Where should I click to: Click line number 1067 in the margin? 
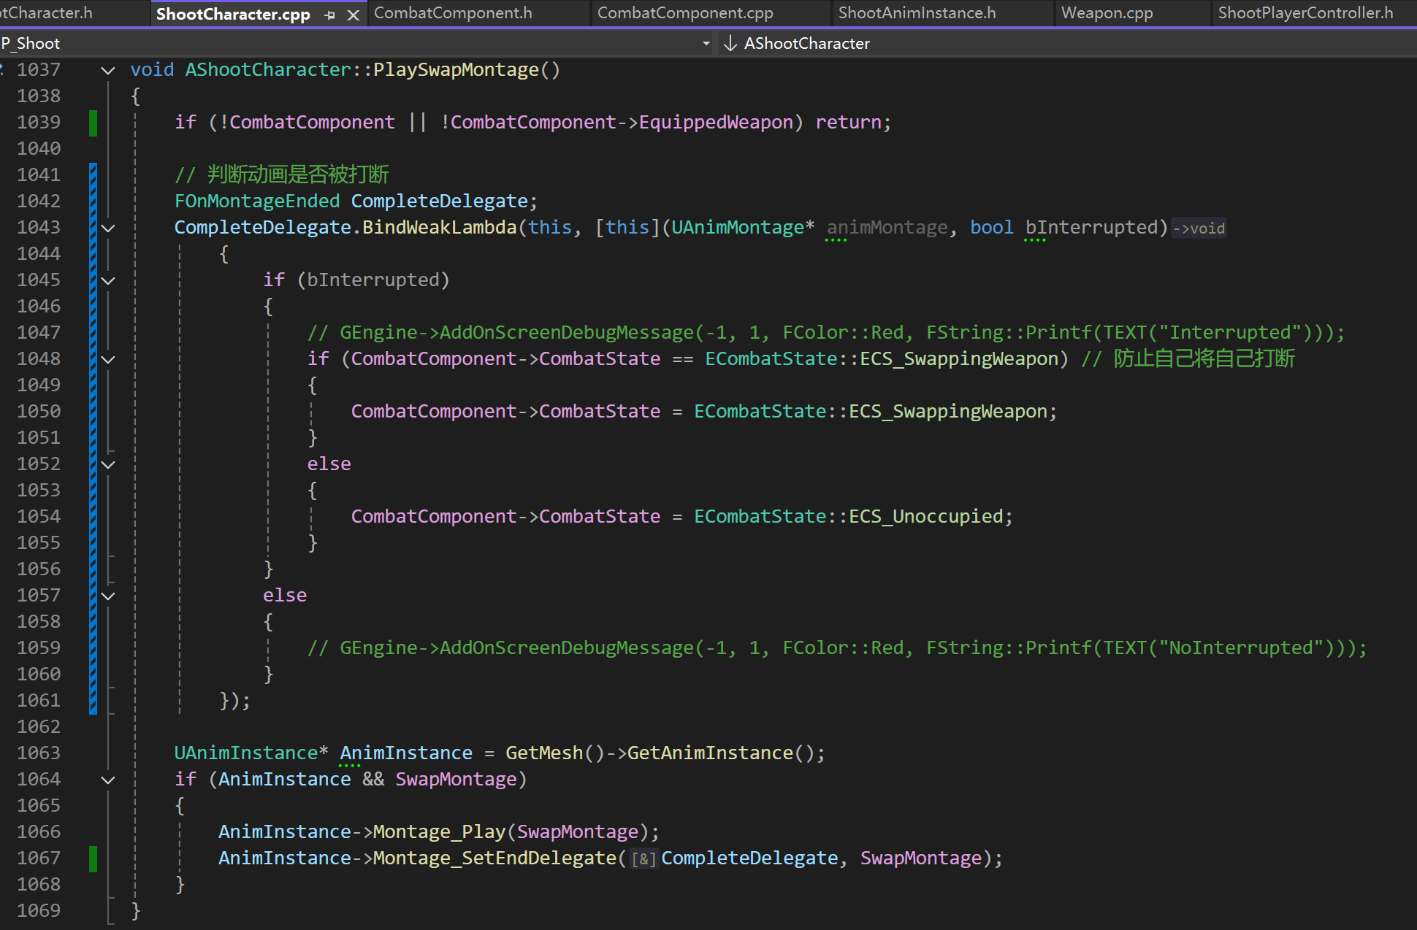click(39, 858)
